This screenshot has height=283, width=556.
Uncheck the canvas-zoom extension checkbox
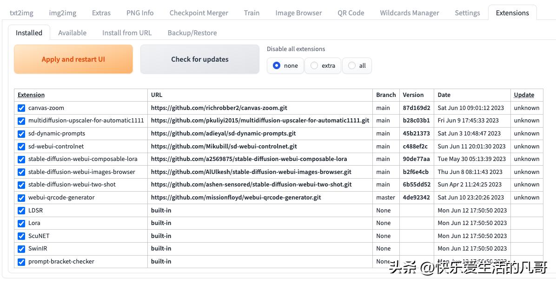[21, 108]
